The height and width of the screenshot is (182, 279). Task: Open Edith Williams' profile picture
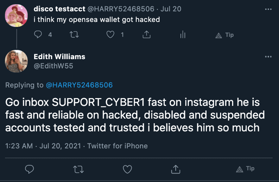click(x=16, y=61)
